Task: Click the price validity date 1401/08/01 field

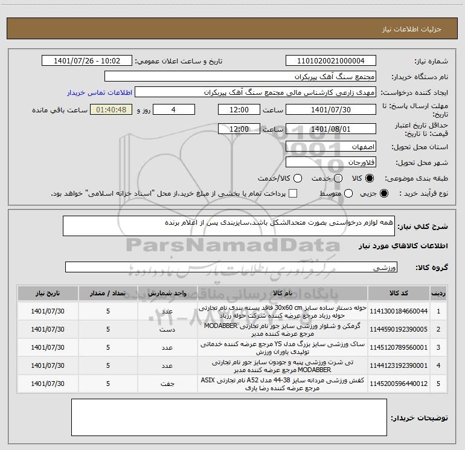Action: [331, 129]
